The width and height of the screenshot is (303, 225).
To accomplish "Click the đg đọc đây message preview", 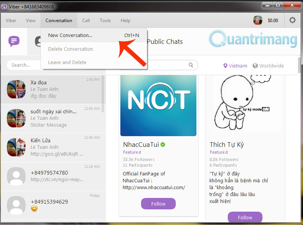I will click(43, 96).
